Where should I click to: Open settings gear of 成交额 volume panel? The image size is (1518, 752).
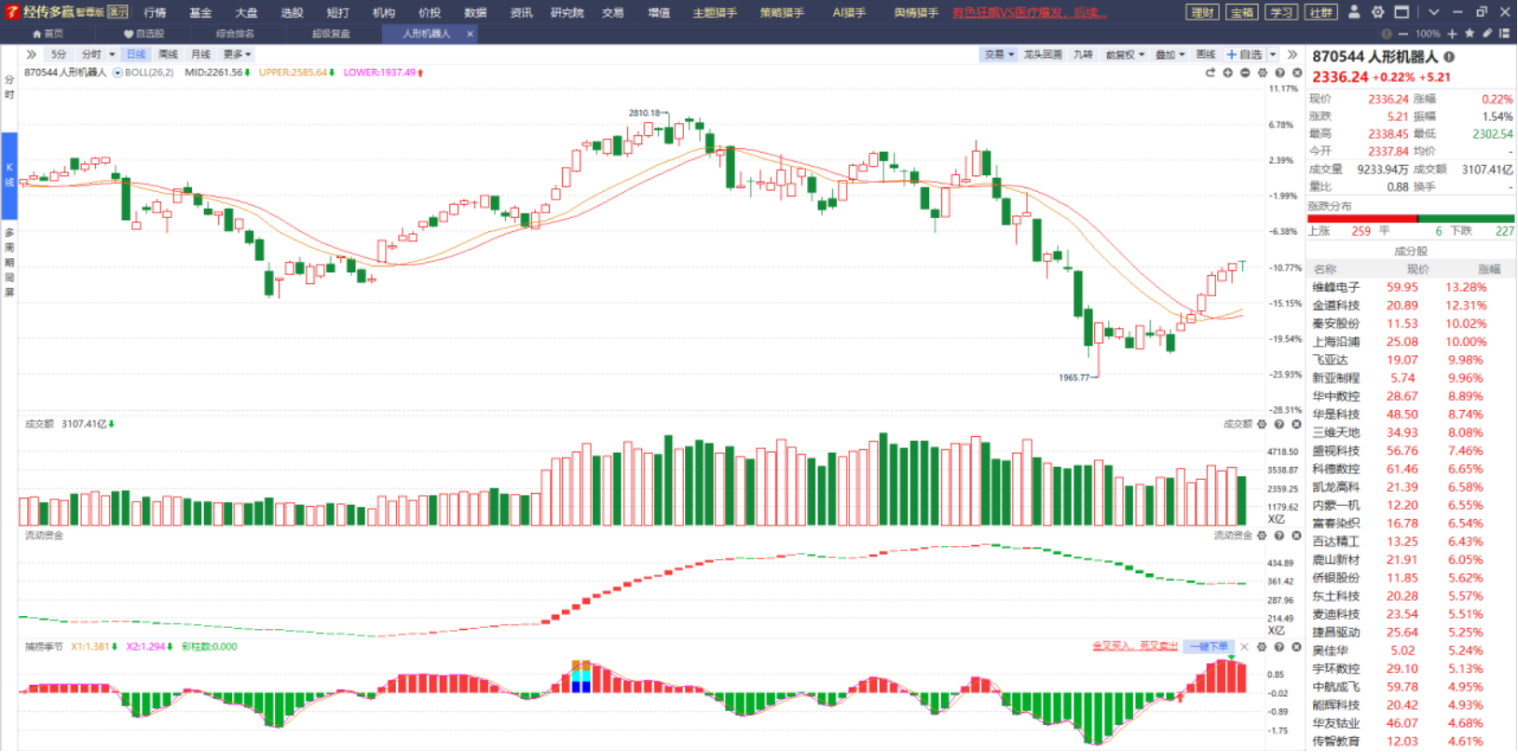click(1262, 424)
